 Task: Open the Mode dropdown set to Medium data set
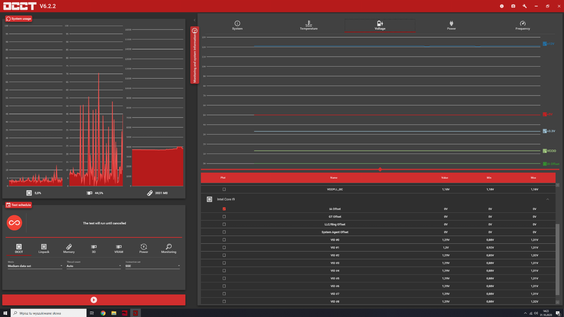pyautogui.click(x=35, y=266)
